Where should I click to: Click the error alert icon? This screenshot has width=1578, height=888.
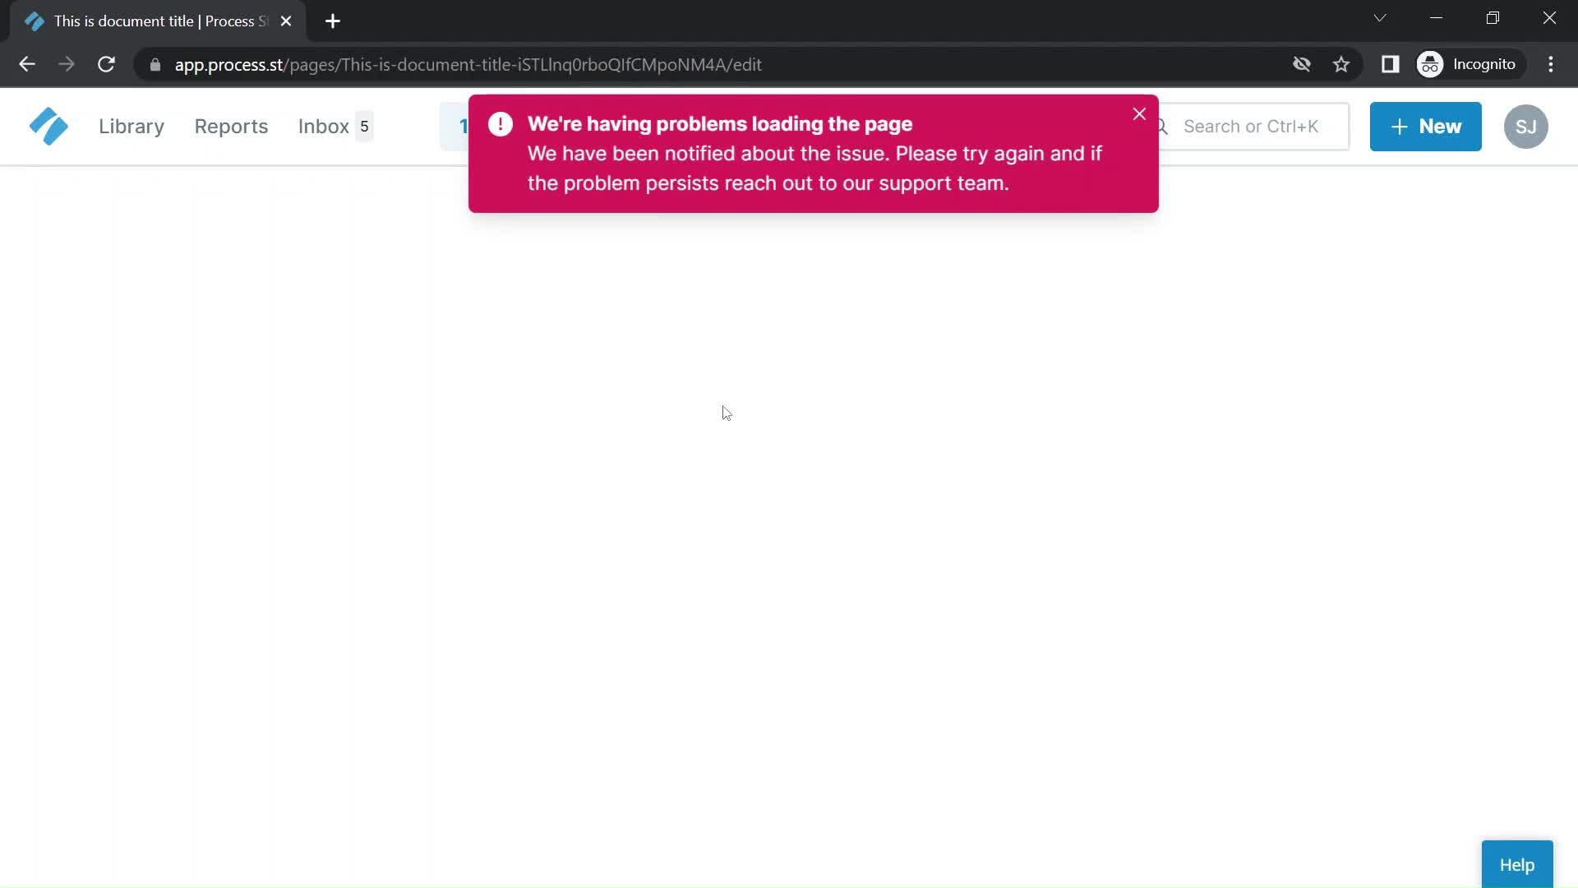500,123
